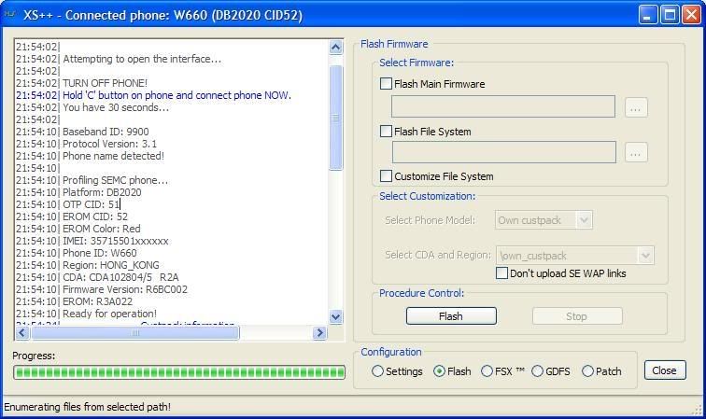
Task: Click log line 'Phone ID: W660'
Action: click(x=100, y=254)
